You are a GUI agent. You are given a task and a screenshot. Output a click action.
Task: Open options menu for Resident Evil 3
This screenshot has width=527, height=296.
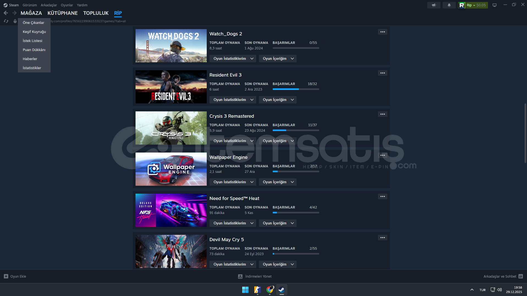(383, 73)
